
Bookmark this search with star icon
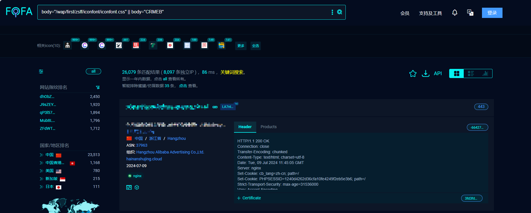click(413, 73)
